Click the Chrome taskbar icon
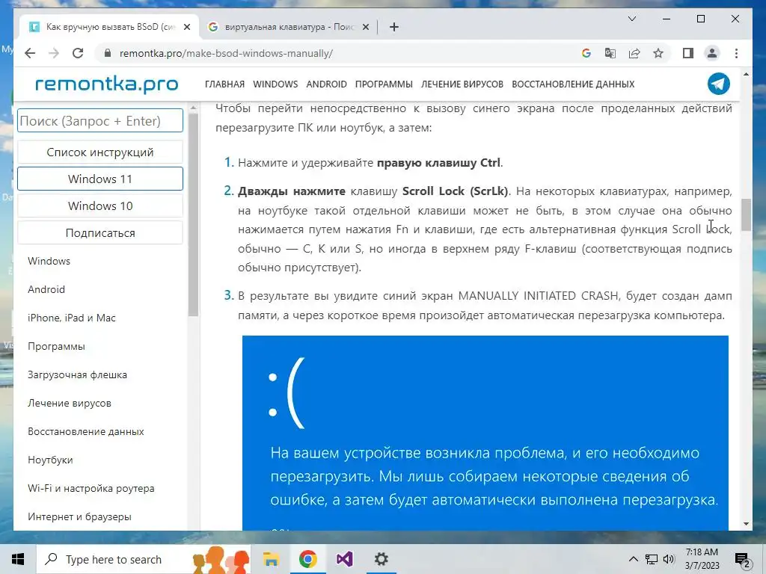This screenshot has height=574, width=766. 307,559
